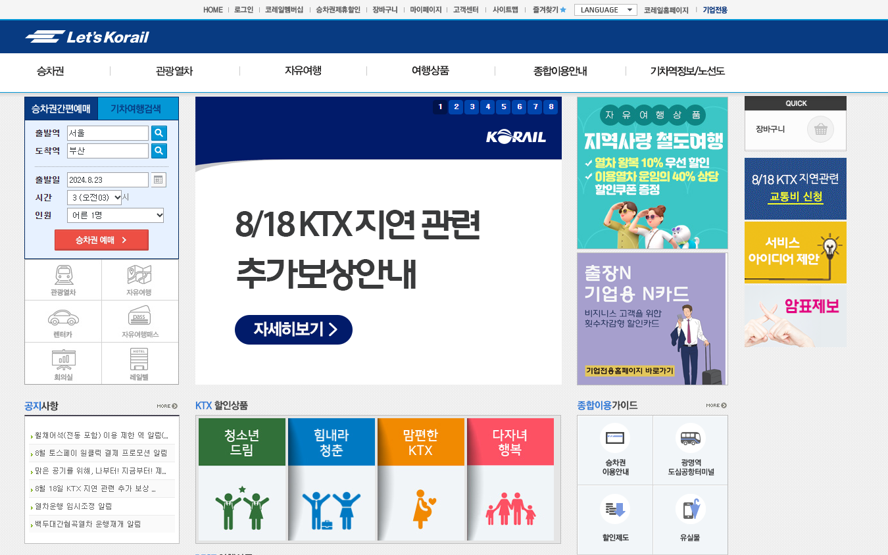
Task: Search arrival station with magnifier icon
Action: 159,151
